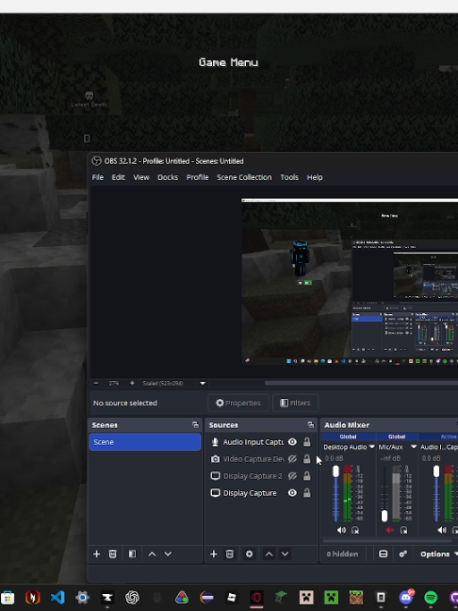
Task: Show the Video Capture Device source
Action: tap(292, 459)
